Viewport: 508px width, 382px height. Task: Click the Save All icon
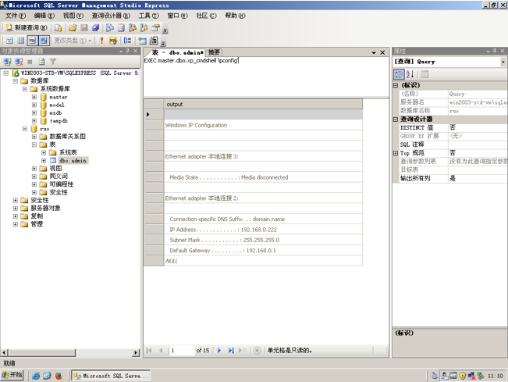pos(95,28)
